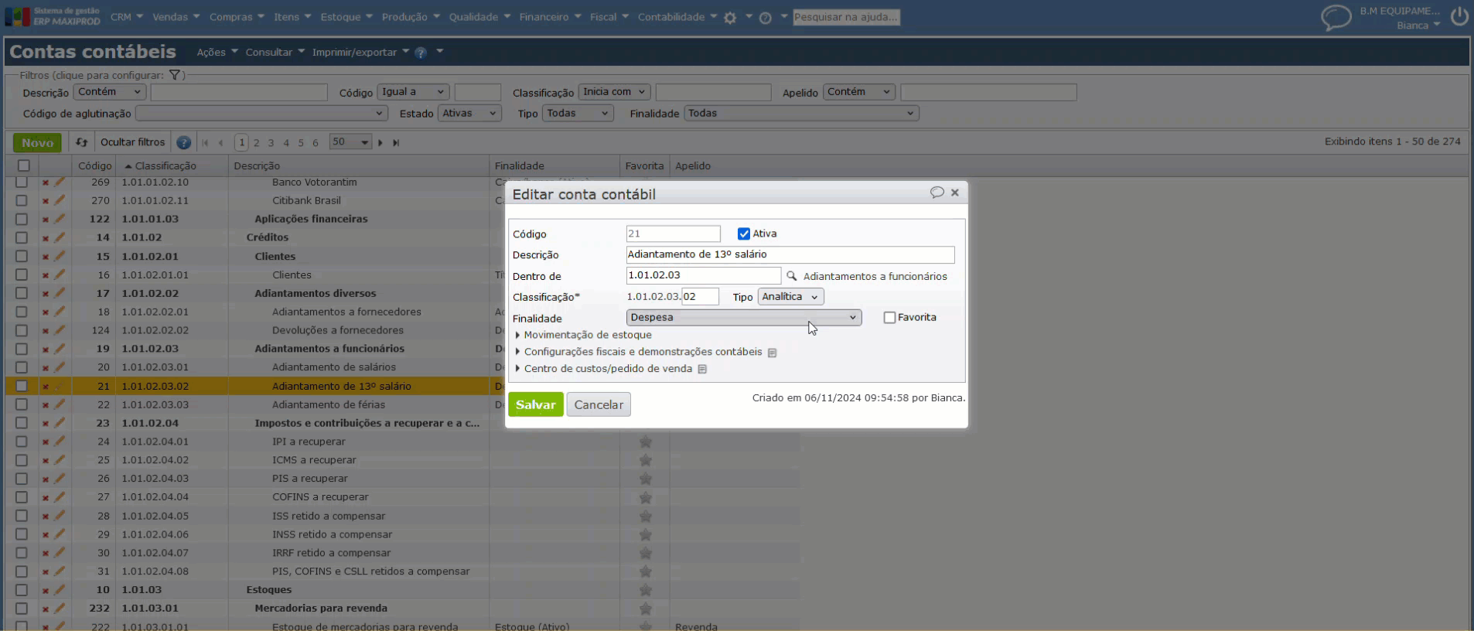This screenshot has height=631, width=1474.
Task: Click the Salvar button
Action: pyautogui.click(x=535, y=404)
